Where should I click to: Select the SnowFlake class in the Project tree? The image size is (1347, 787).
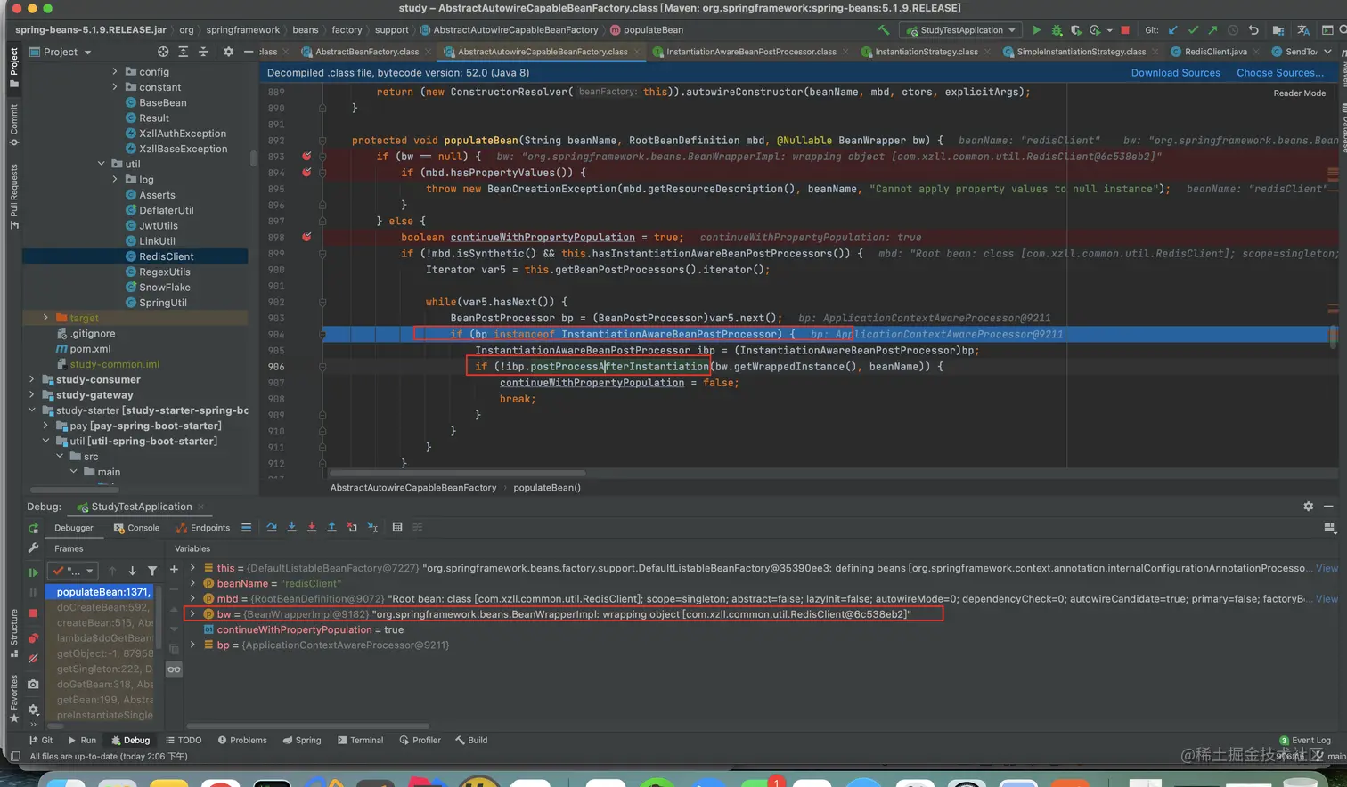(x=164, y=288)
